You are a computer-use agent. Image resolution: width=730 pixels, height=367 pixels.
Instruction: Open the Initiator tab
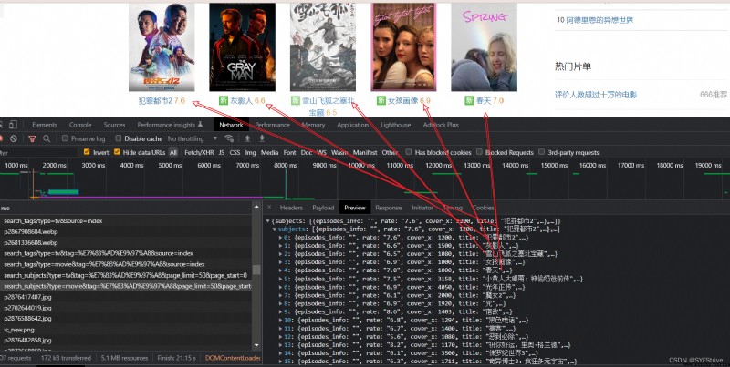coord(422,208)
